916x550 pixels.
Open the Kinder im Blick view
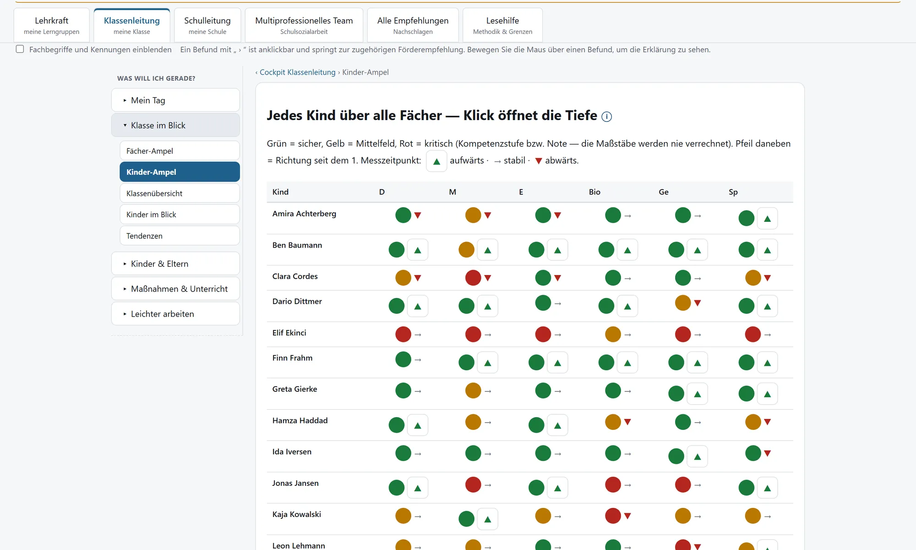click(x=180, y=214)
